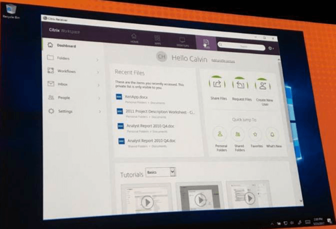Click the Settings gear icon in sidebar
Screen dimensions: 336x229
51,111
